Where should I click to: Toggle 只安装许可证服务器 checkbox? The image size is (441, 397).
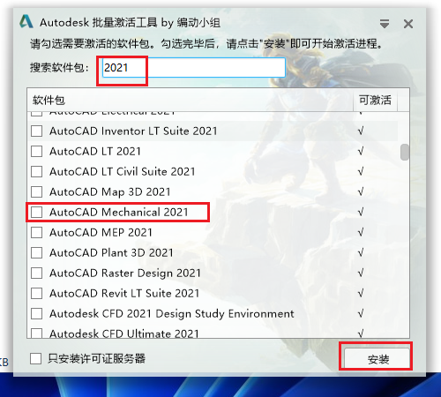click(35, 358)
